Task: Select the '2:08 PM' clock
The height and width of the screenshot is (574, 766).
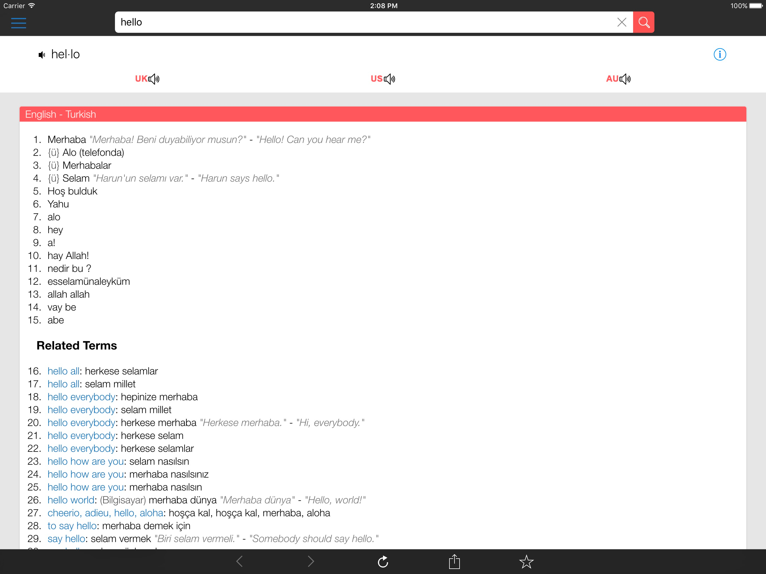Action: tap(384, 6)
